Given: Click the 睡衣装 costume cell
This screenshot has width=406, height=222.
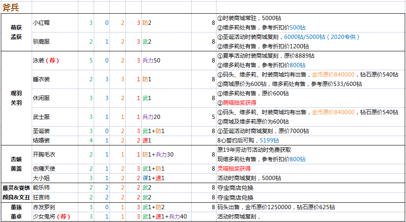Looking at the screenshot, I should 55,80.
